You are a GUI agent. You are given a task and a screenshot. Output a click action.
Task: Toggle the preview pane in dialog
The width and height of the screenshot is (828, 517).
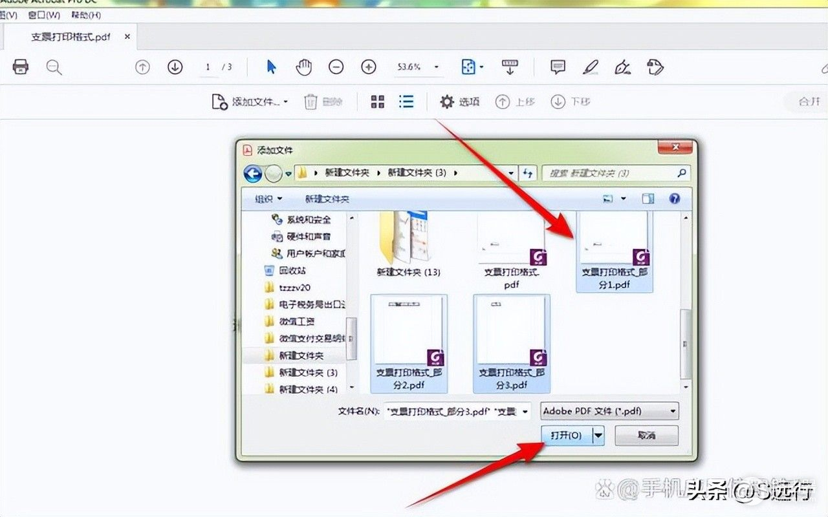(648, 199)
